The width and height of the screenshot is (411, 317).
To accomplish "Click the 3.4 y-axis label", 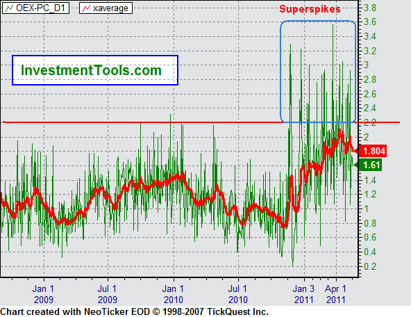I will click(370, 36).
